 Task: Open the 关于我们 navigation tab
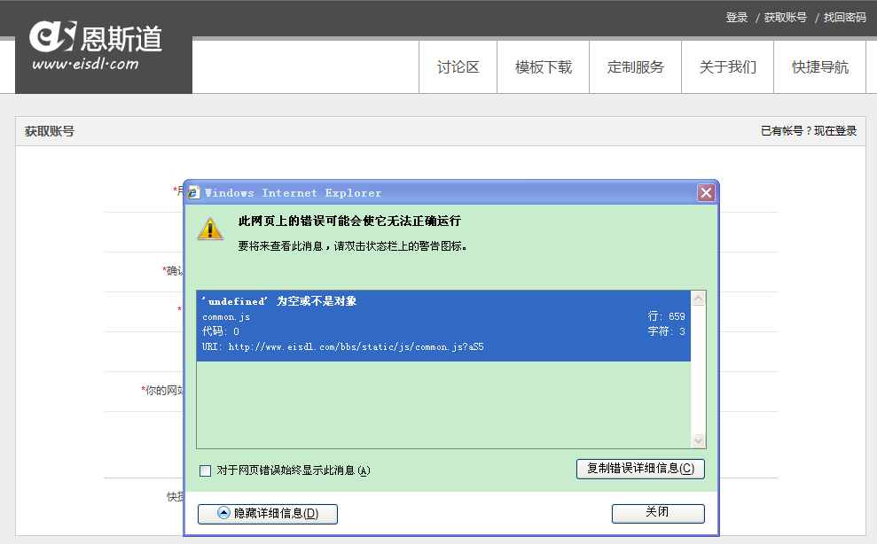tap(728, 67)
